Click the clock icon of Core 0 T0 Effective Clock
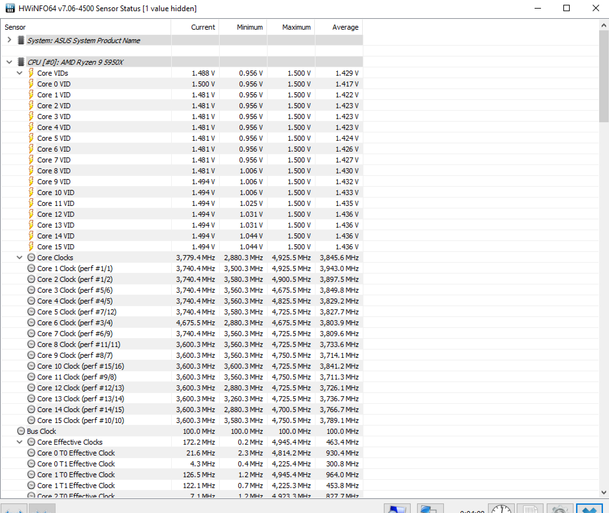Screen dimensions: 609x513 31,453
